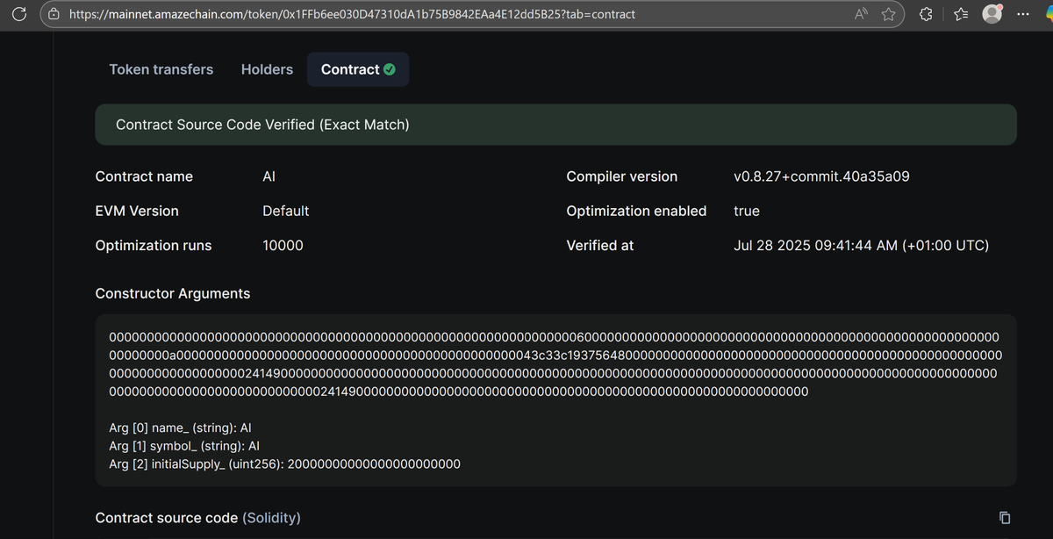Image resolution: width=1053 pixels, height=539 pixels.
Task: Click the Optimization enabled value true
Action: (x=747, y=211)
